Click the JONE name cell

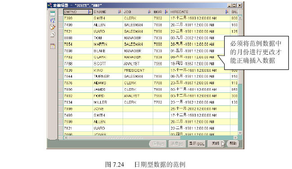[x=108, y=109]
